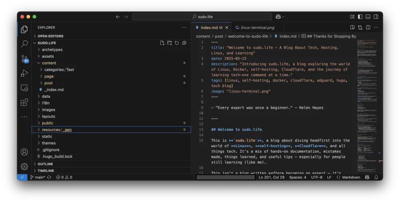Toggle the Secondary Side Bar visibility
This screenshot has width=400, height=203.
click(x=376, y=17)
